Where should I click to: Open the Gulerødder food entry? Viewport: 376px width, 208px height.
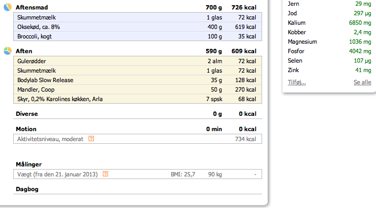[x=138, y=61]
